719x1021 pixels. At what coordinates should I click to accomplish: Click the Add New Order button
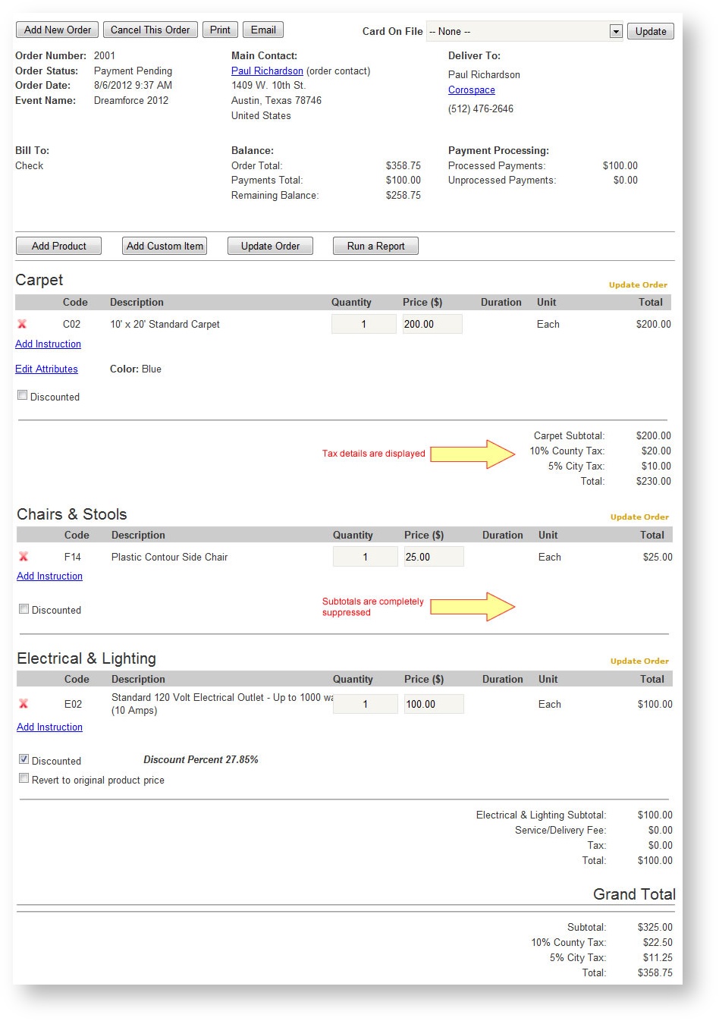pyautogui.click(x=57, y=30)
